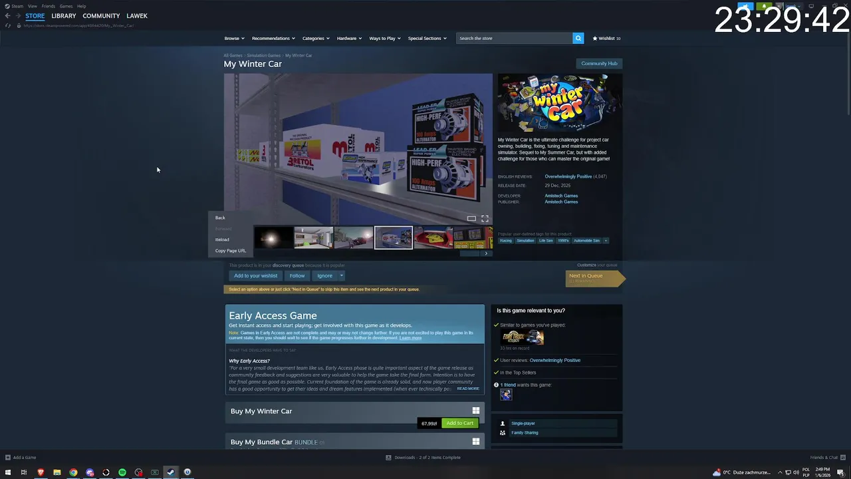This screenshot has width=851, height=479.
Task: Click the Community Hub button
Action: tap(599, 63)
